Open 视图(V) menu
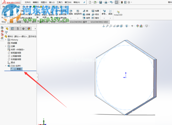Image resolution: width=172 pixels, height=125 pixels. (44, 2)
